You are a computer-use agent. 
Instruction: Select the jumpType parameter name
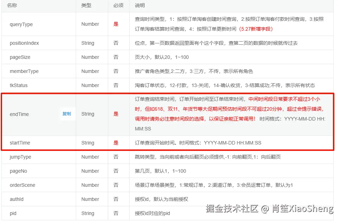pos(20,157)
